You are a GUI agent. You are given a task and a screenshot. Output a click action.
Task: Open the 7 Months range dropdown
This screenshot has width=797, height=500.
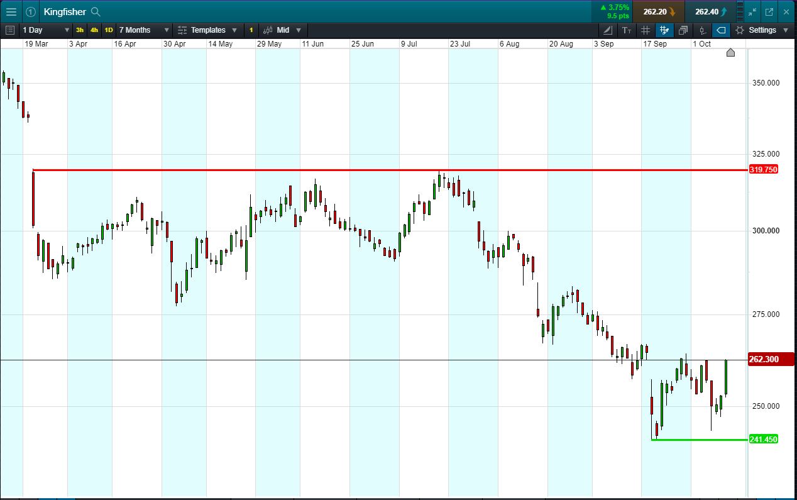tap(144, 30)
